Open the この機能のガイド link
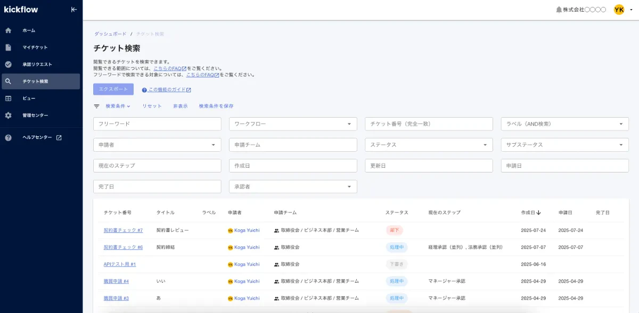639x313 pixels. pyautogui.click(x=170, y=90)
